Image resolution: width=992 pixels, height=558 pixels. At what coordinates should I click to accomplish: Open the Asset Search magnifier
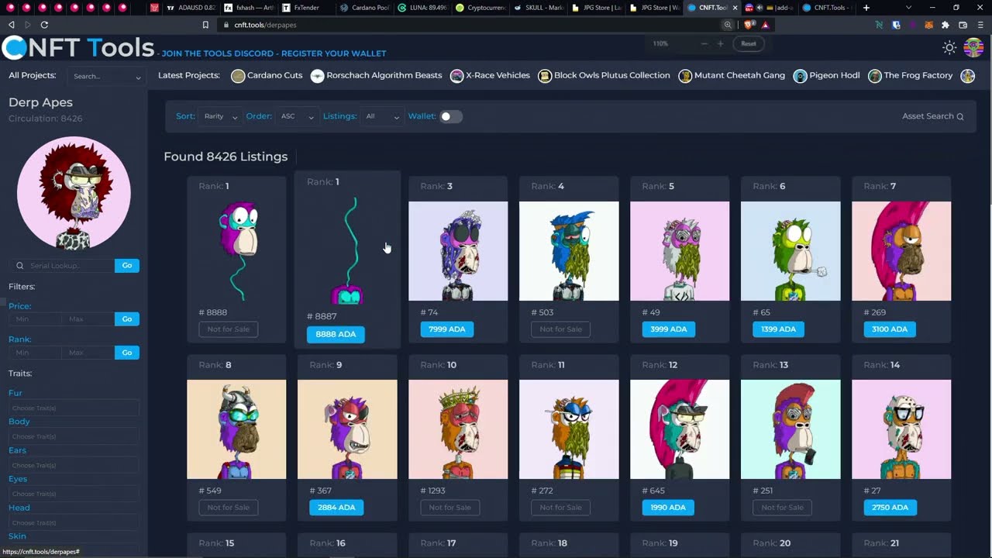tap(960, 117)
